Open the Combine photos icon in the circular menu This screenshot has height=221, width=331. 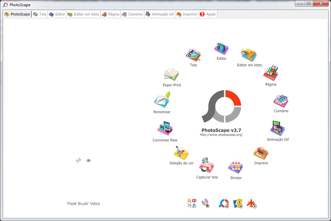coord(281,101)
